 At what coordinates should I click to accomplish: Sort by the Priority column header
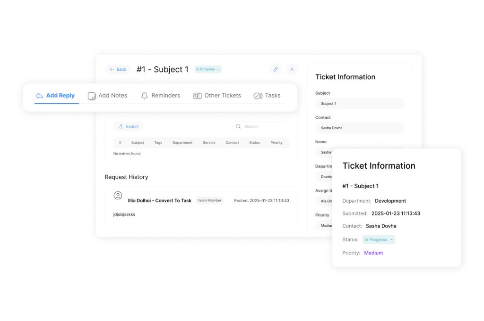[x=277, y=143]
